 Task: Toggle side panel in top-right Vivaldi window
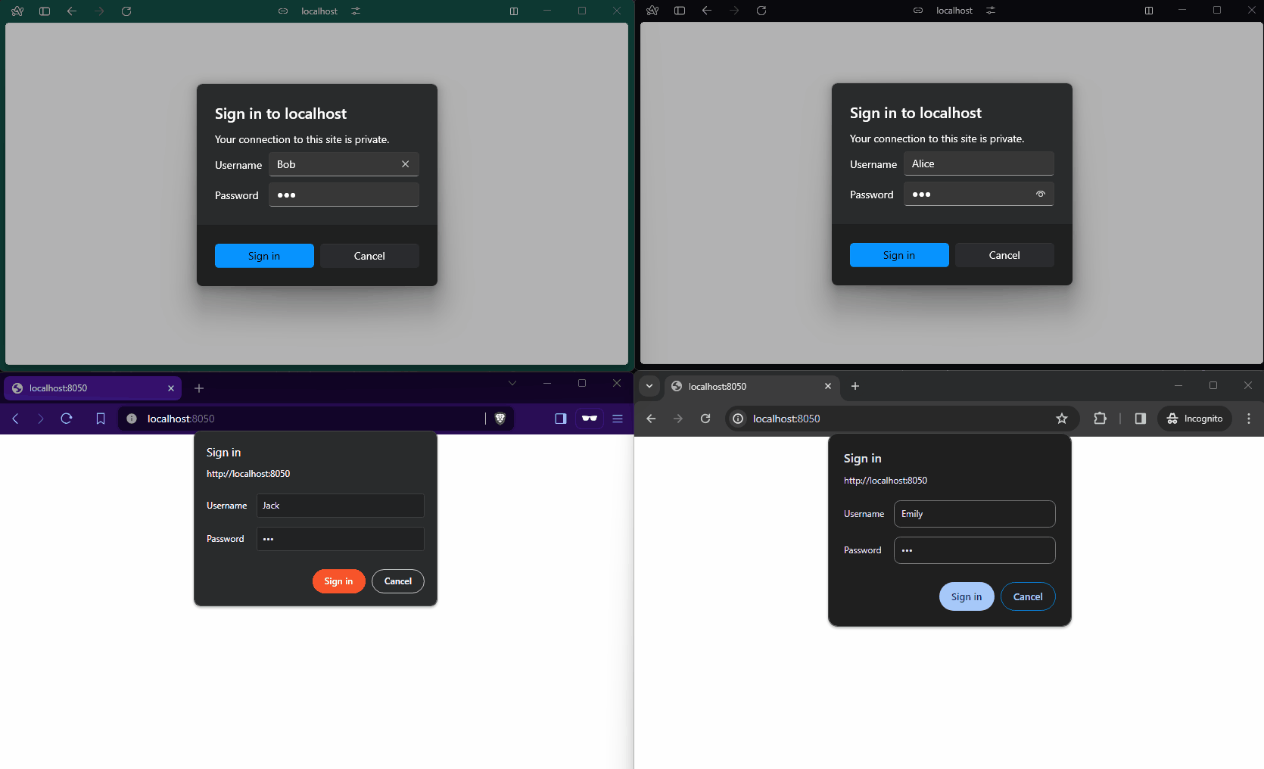(x=680, y=11)
